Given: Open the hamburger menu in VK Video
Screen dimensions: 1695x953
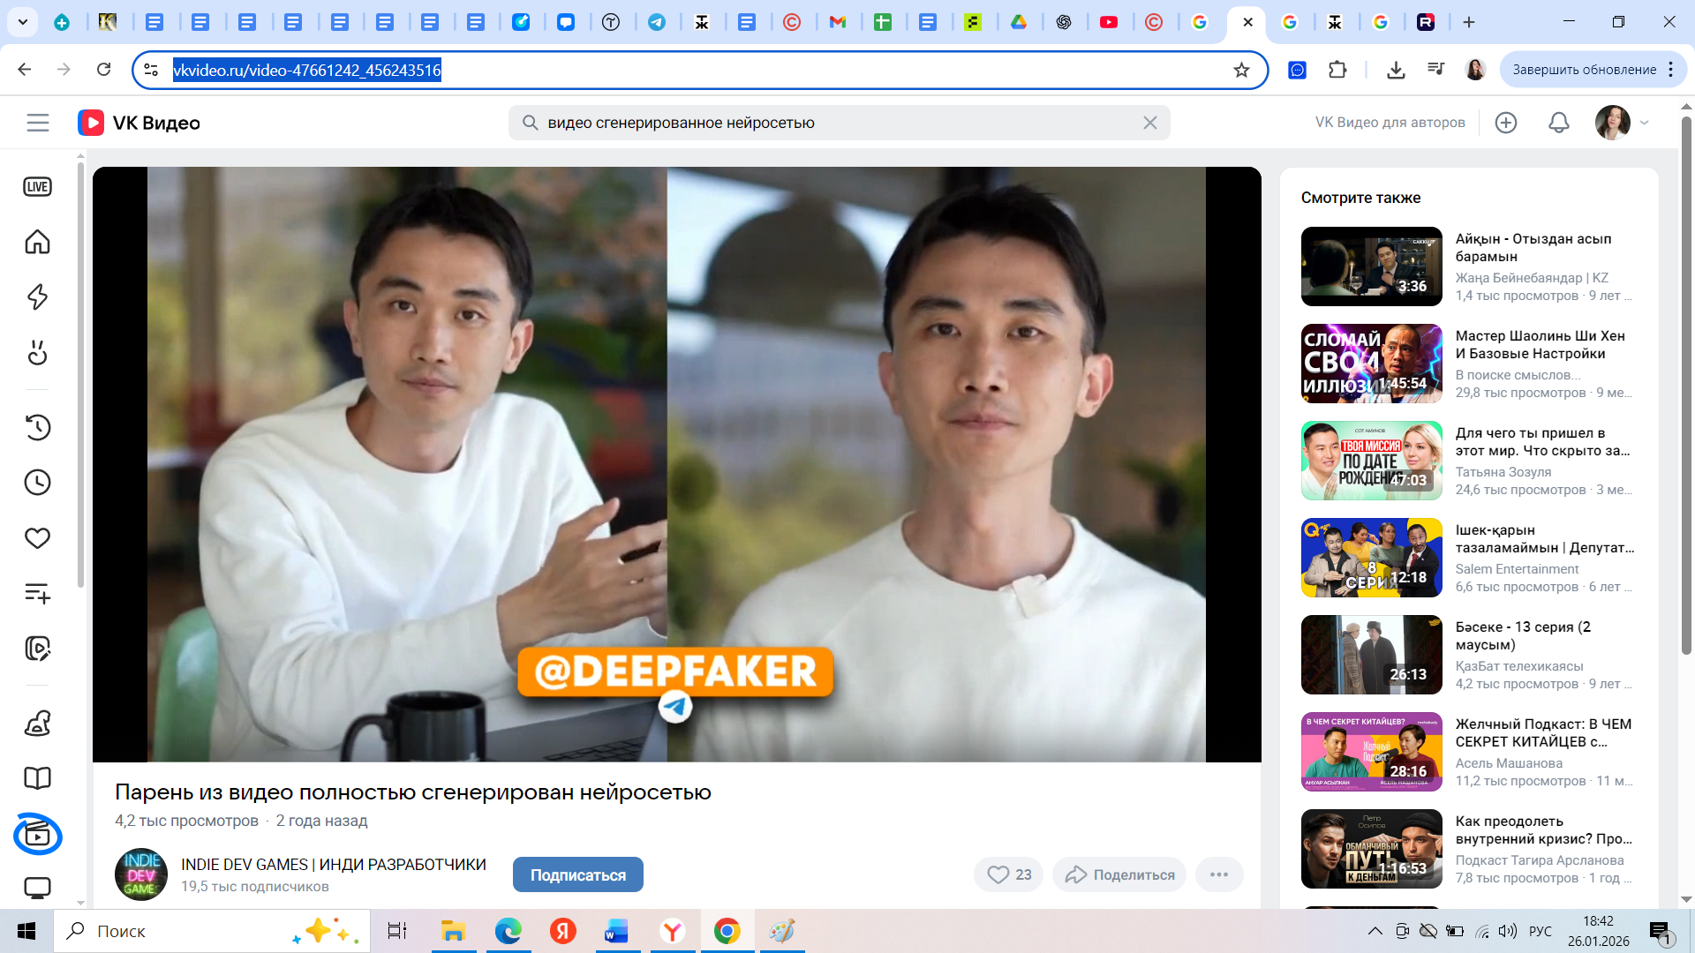Looking at the screenshot, I should pyautogui.click(x=38, y=123).
